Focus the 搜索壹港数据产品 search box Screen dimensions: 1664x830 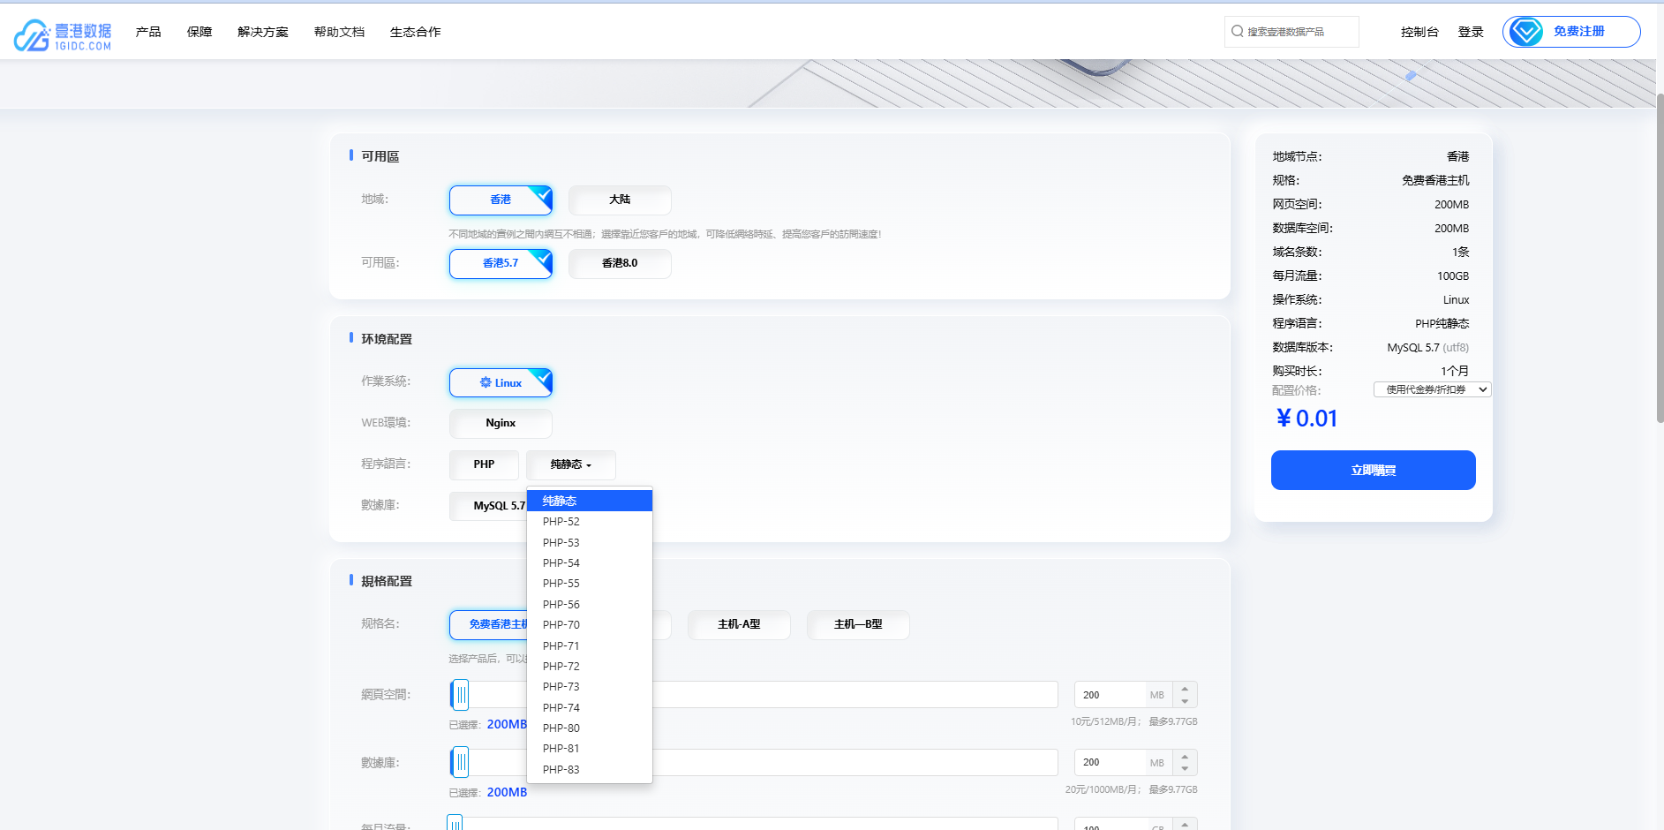pos(1291,32)
